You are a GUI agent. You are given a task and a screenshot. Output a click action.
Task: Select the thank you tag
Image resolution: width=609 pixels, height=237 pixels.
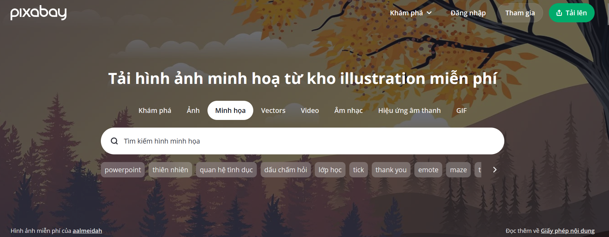(x=391, y=170)
